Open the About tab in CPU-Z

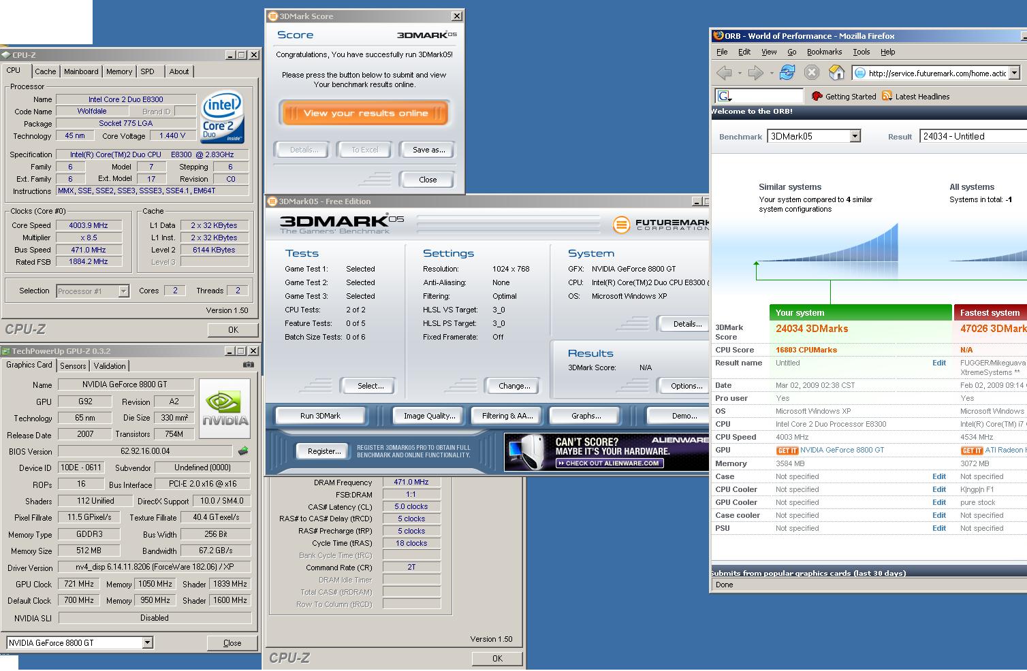click(179, 71)
